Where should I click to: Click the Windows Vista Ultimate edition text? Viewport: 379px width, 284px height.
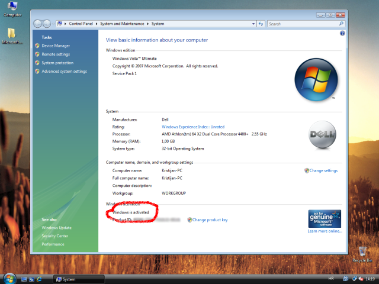[134, 59]
